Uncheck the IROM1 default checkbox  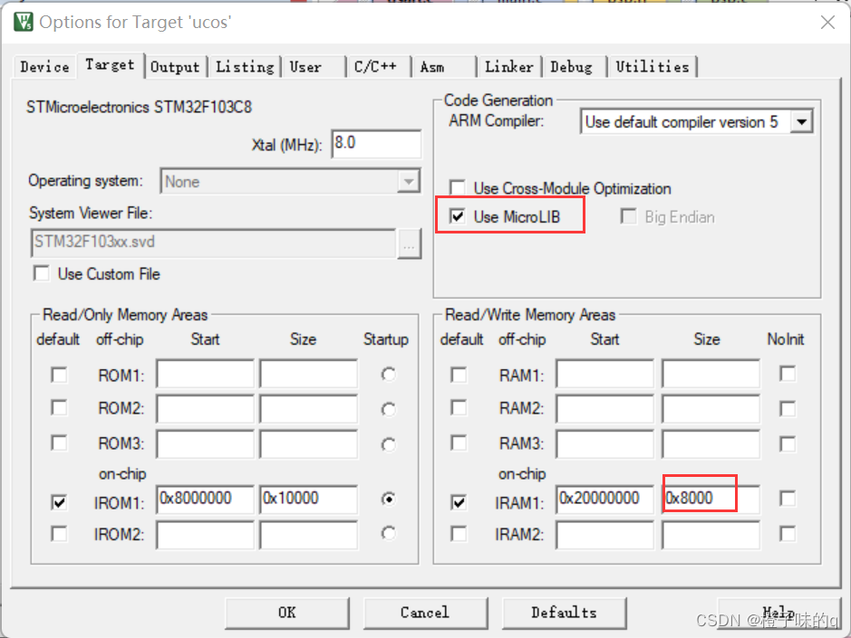pyautogui.click(x=59, y=502)
